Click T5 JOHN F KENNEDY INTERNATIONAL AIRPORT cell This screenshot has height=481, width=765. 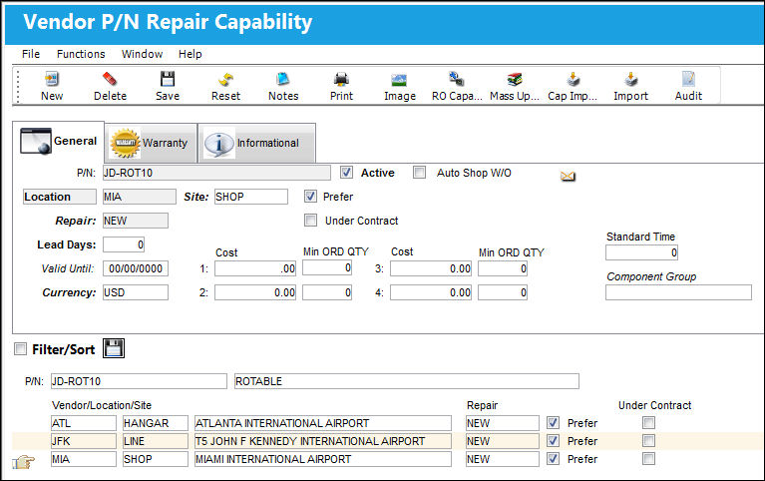coord(323,441)
